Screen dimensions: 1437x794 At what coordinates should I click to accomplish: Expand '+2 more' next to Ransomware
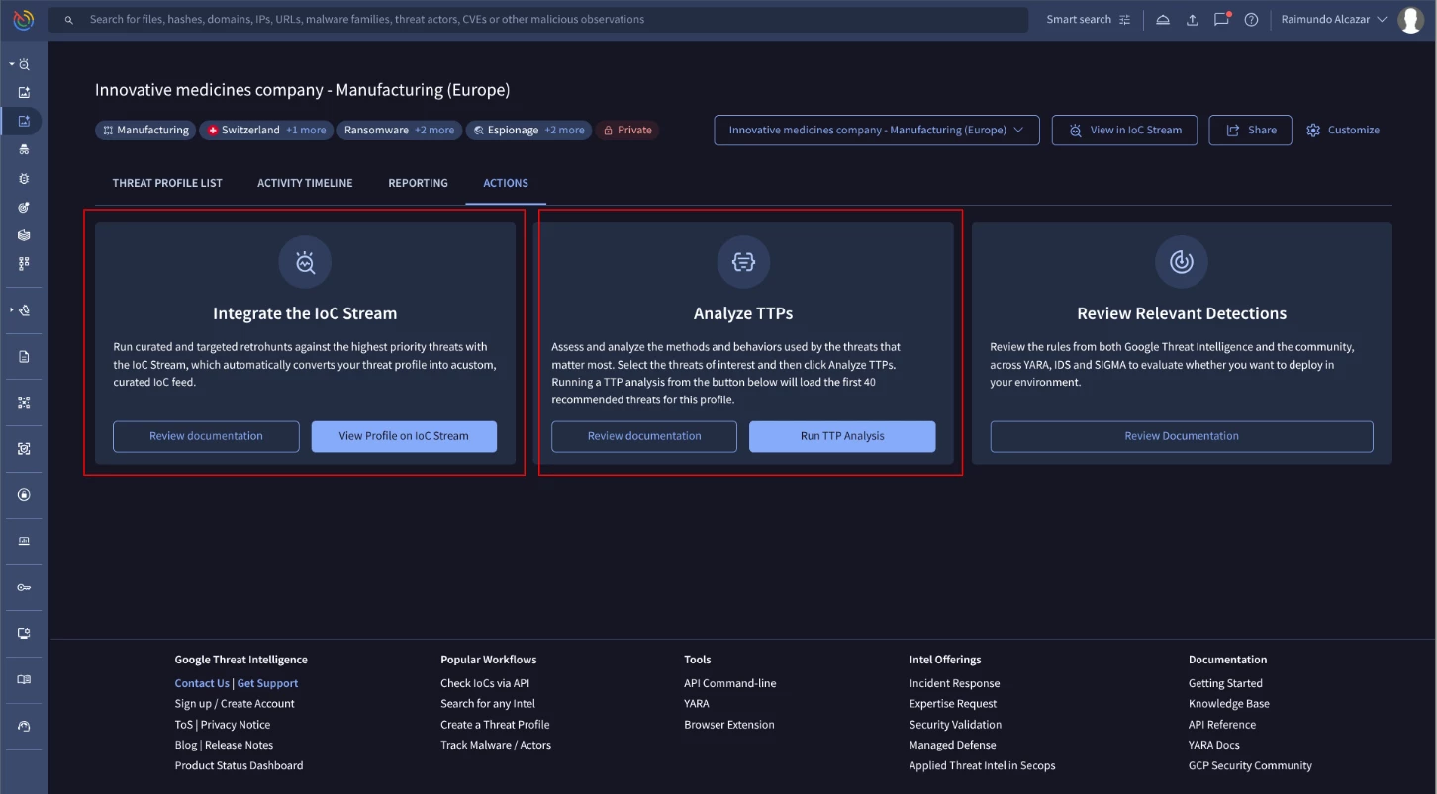click(434, 130)
